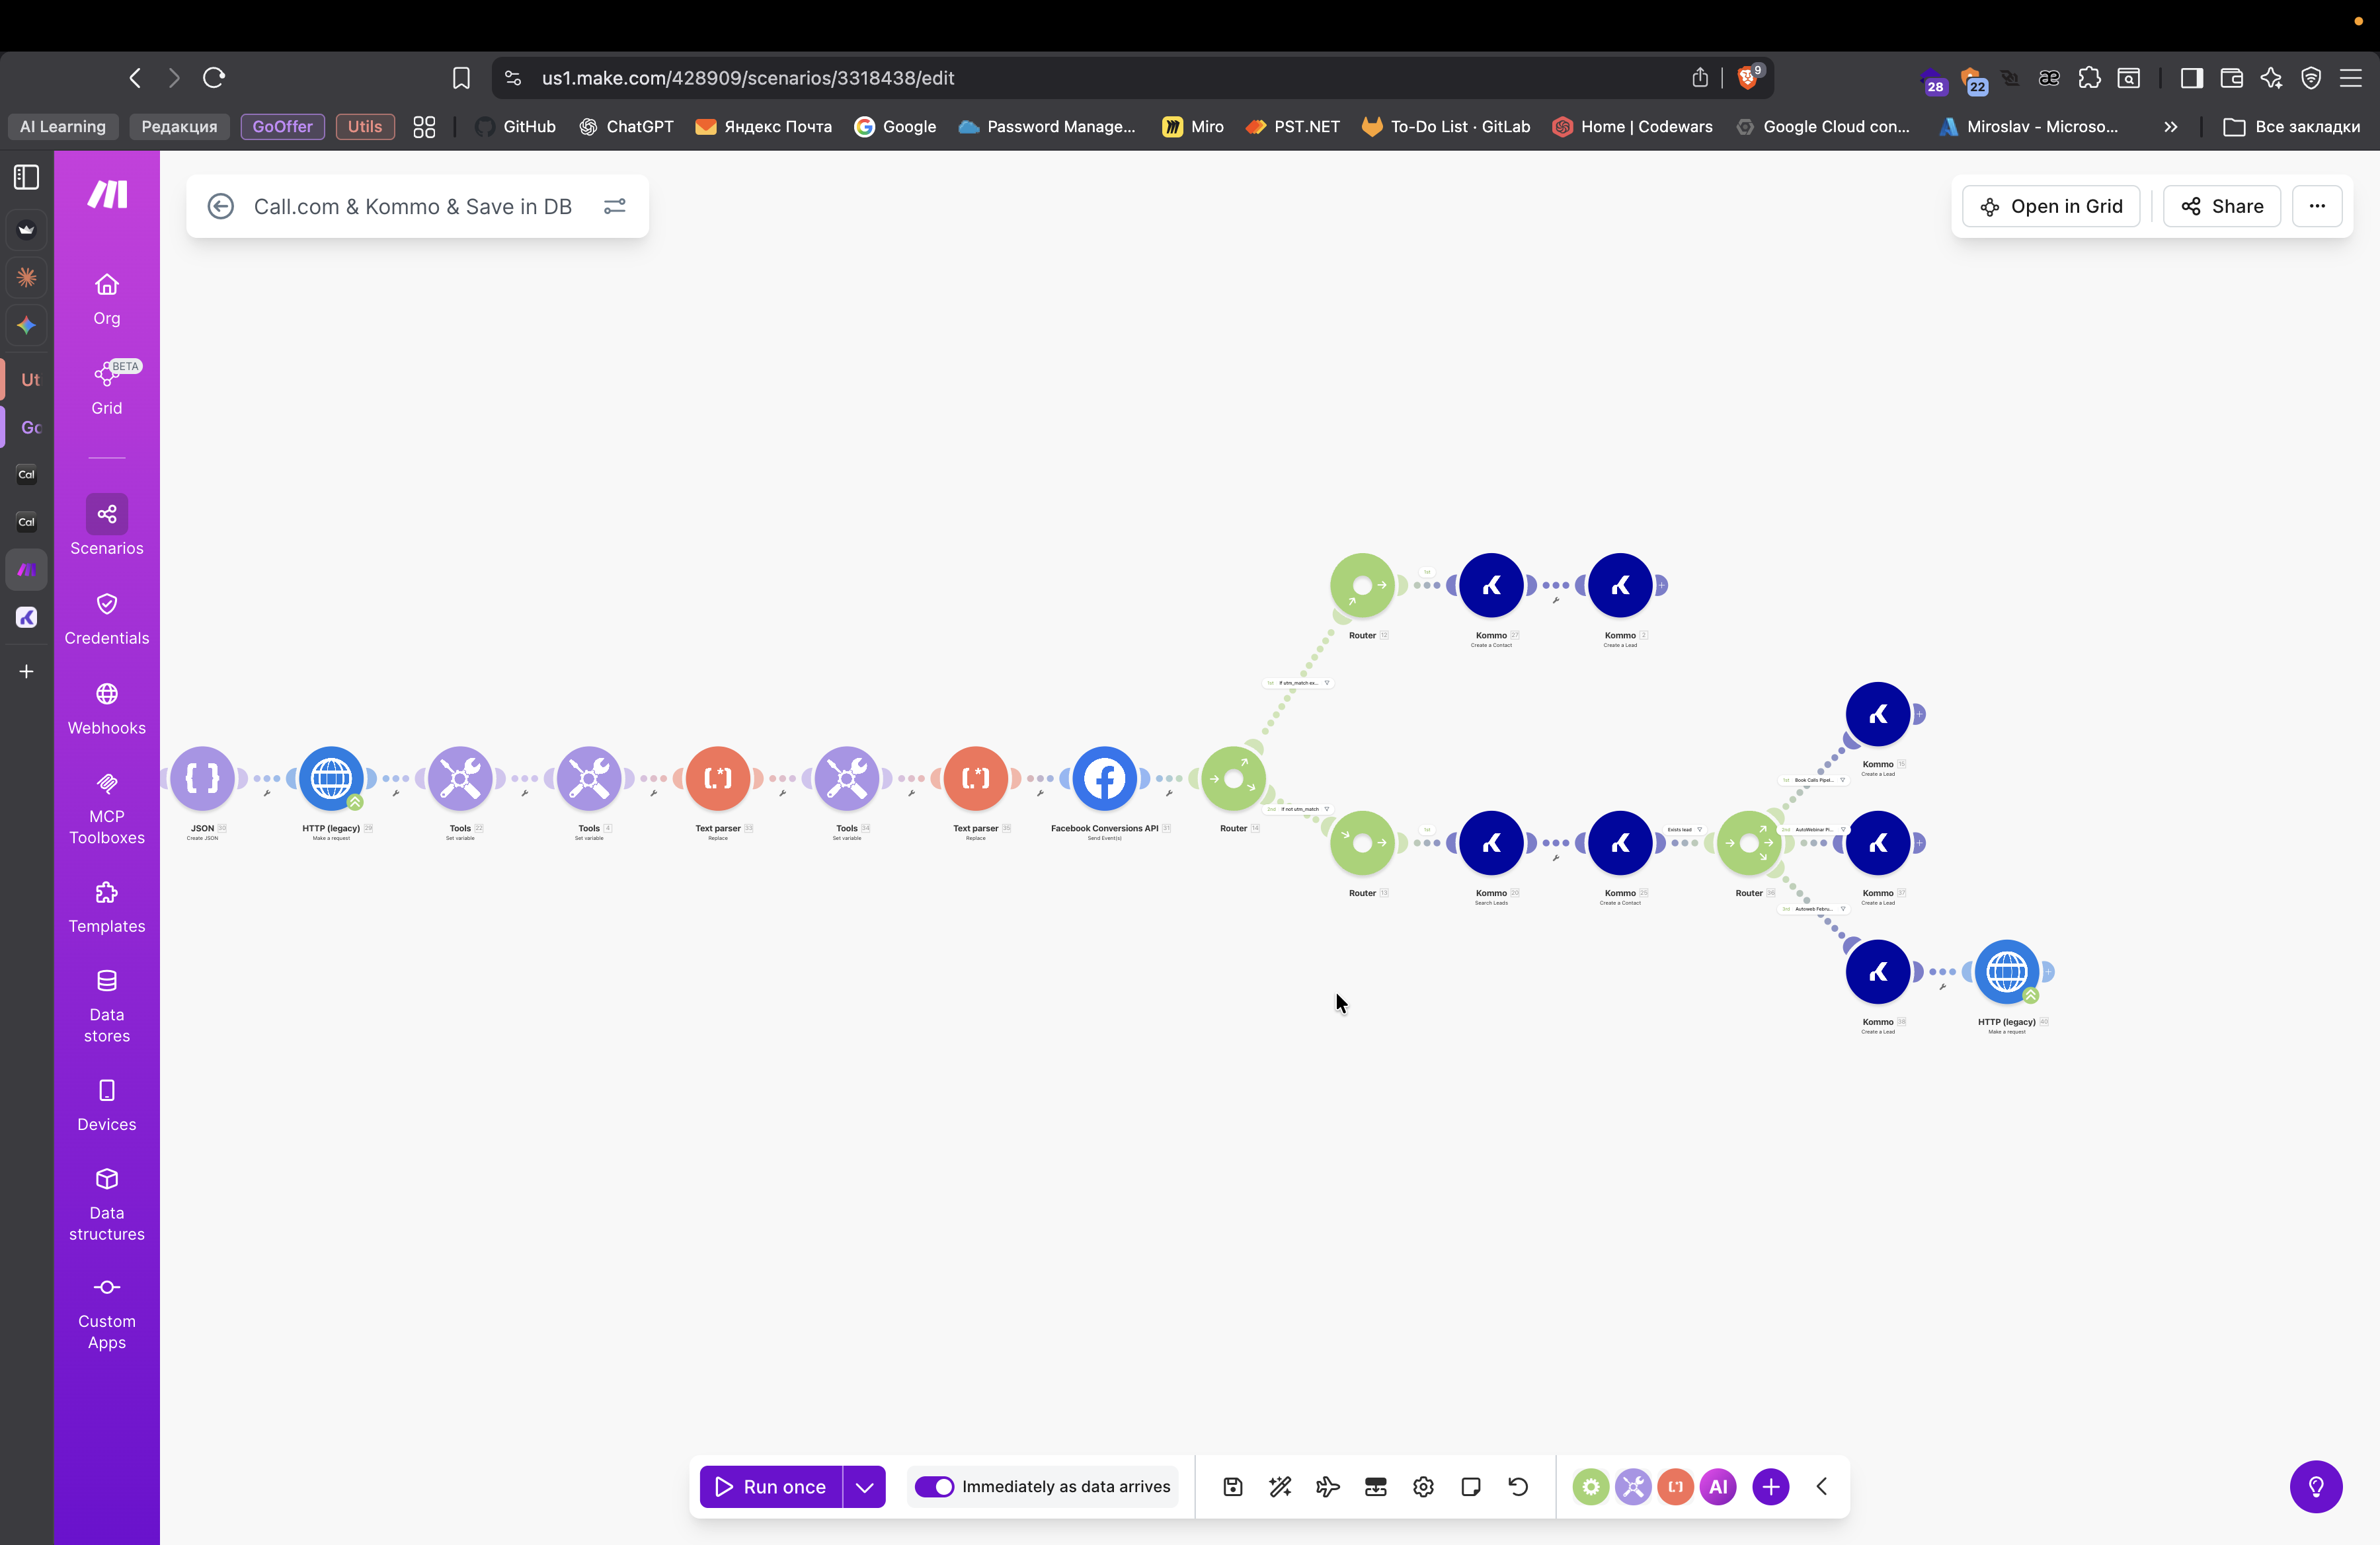Click the Open in Grid button

(2050, 206)
